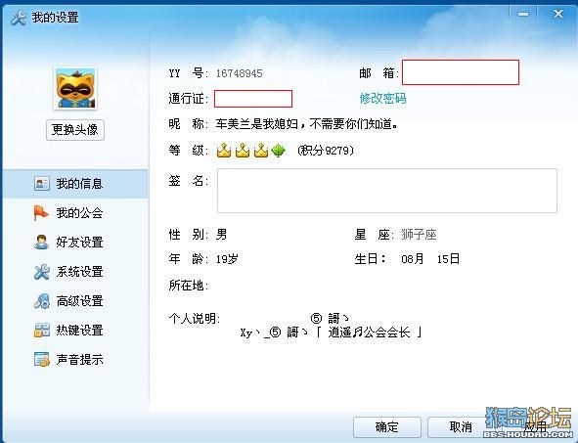Image resolution: width=578 pixels, height=443 pixels.
Task: Click the 修改密码 link
Action: (383, 99)
